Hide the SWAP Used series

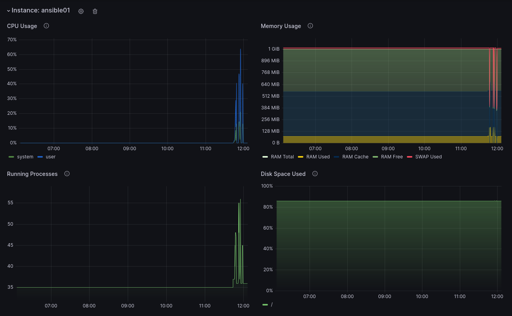point(429,157)
